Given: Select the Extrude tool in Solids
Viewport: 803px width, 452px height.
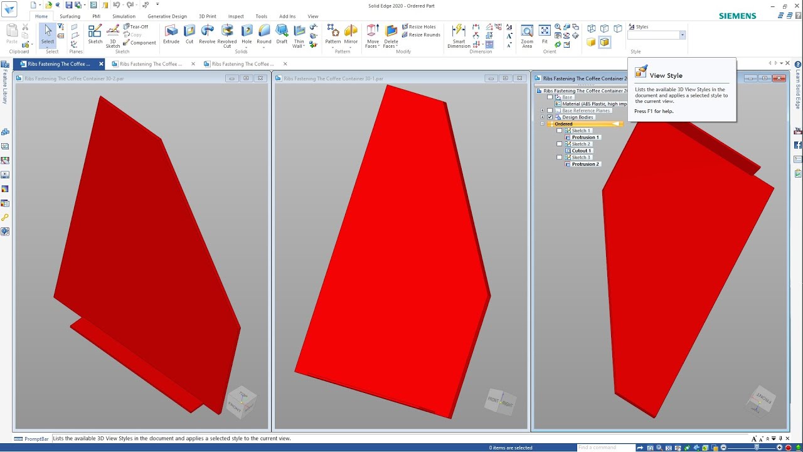Looking at the screenshot, I should point(171,34).
